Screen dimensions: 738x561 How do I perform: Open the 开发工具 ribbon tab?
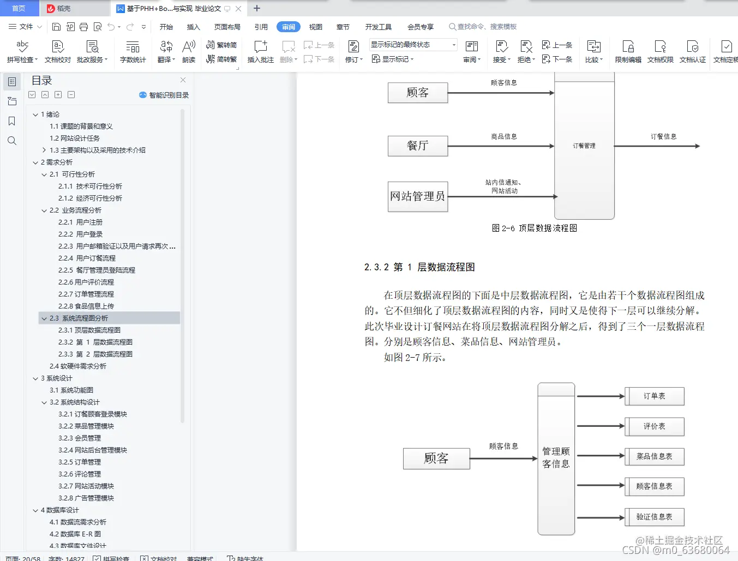point(379,26)
